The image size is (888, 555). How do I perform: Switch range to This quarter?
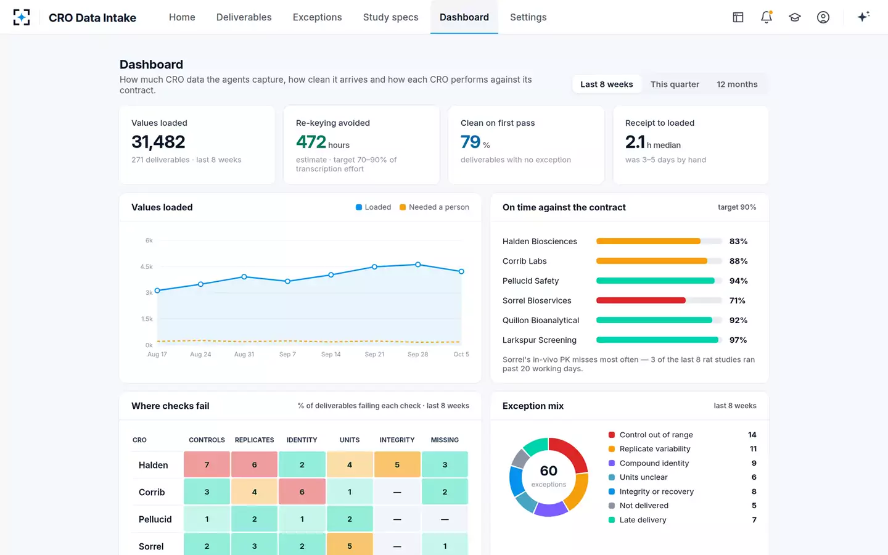(x=675, y=84)
